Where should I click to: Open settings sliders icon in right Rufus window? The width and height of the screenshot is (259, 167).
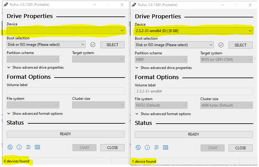pos(156,147)
